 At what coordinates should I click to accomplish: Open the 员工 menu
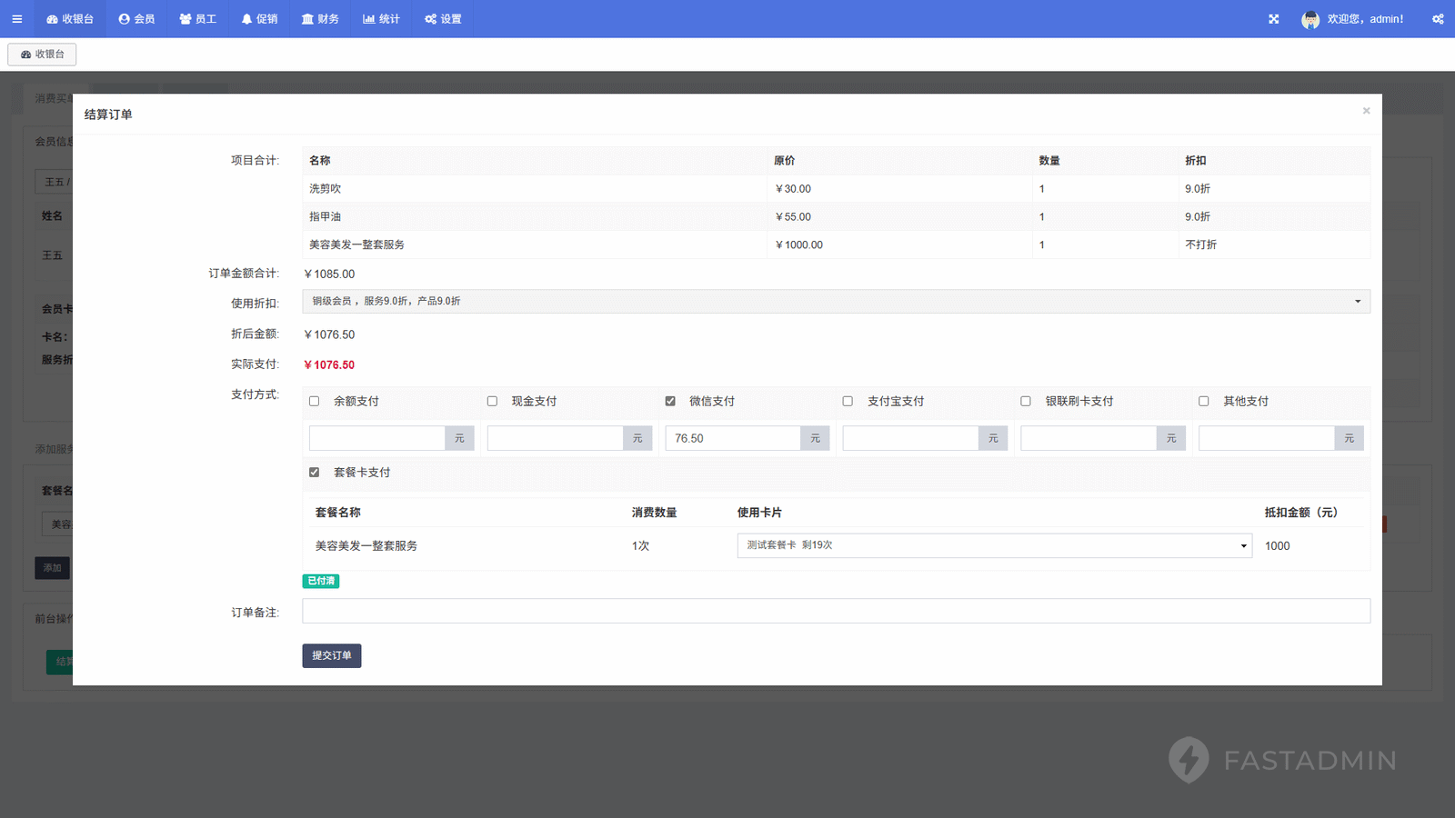coord(198,19)
